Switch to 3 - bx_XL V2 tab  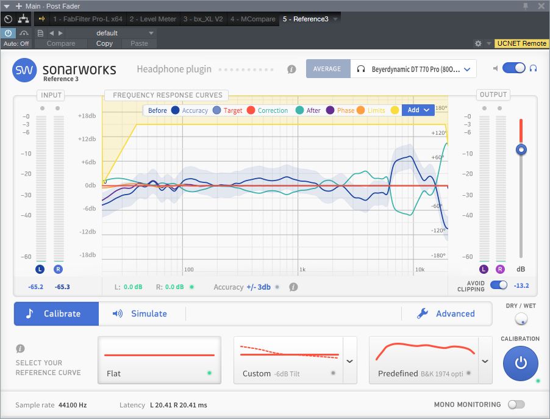click(x=203, y=19)
